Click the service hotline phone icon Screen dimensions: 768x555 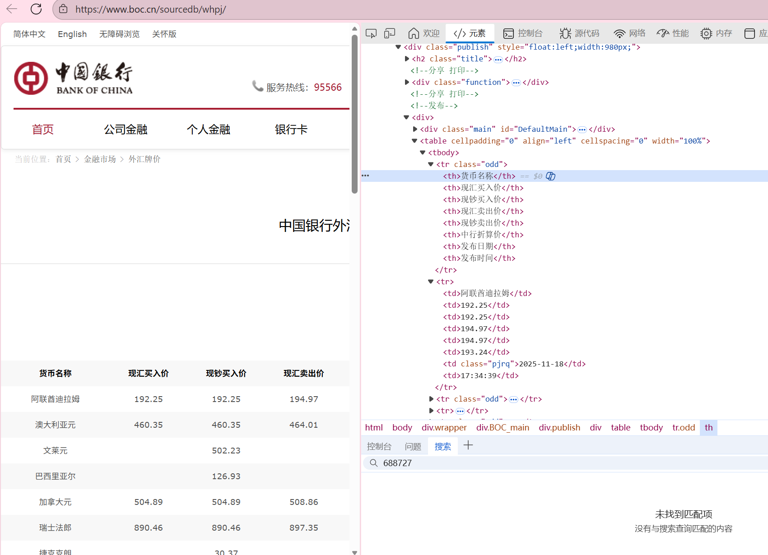click(x=257, y=86)
